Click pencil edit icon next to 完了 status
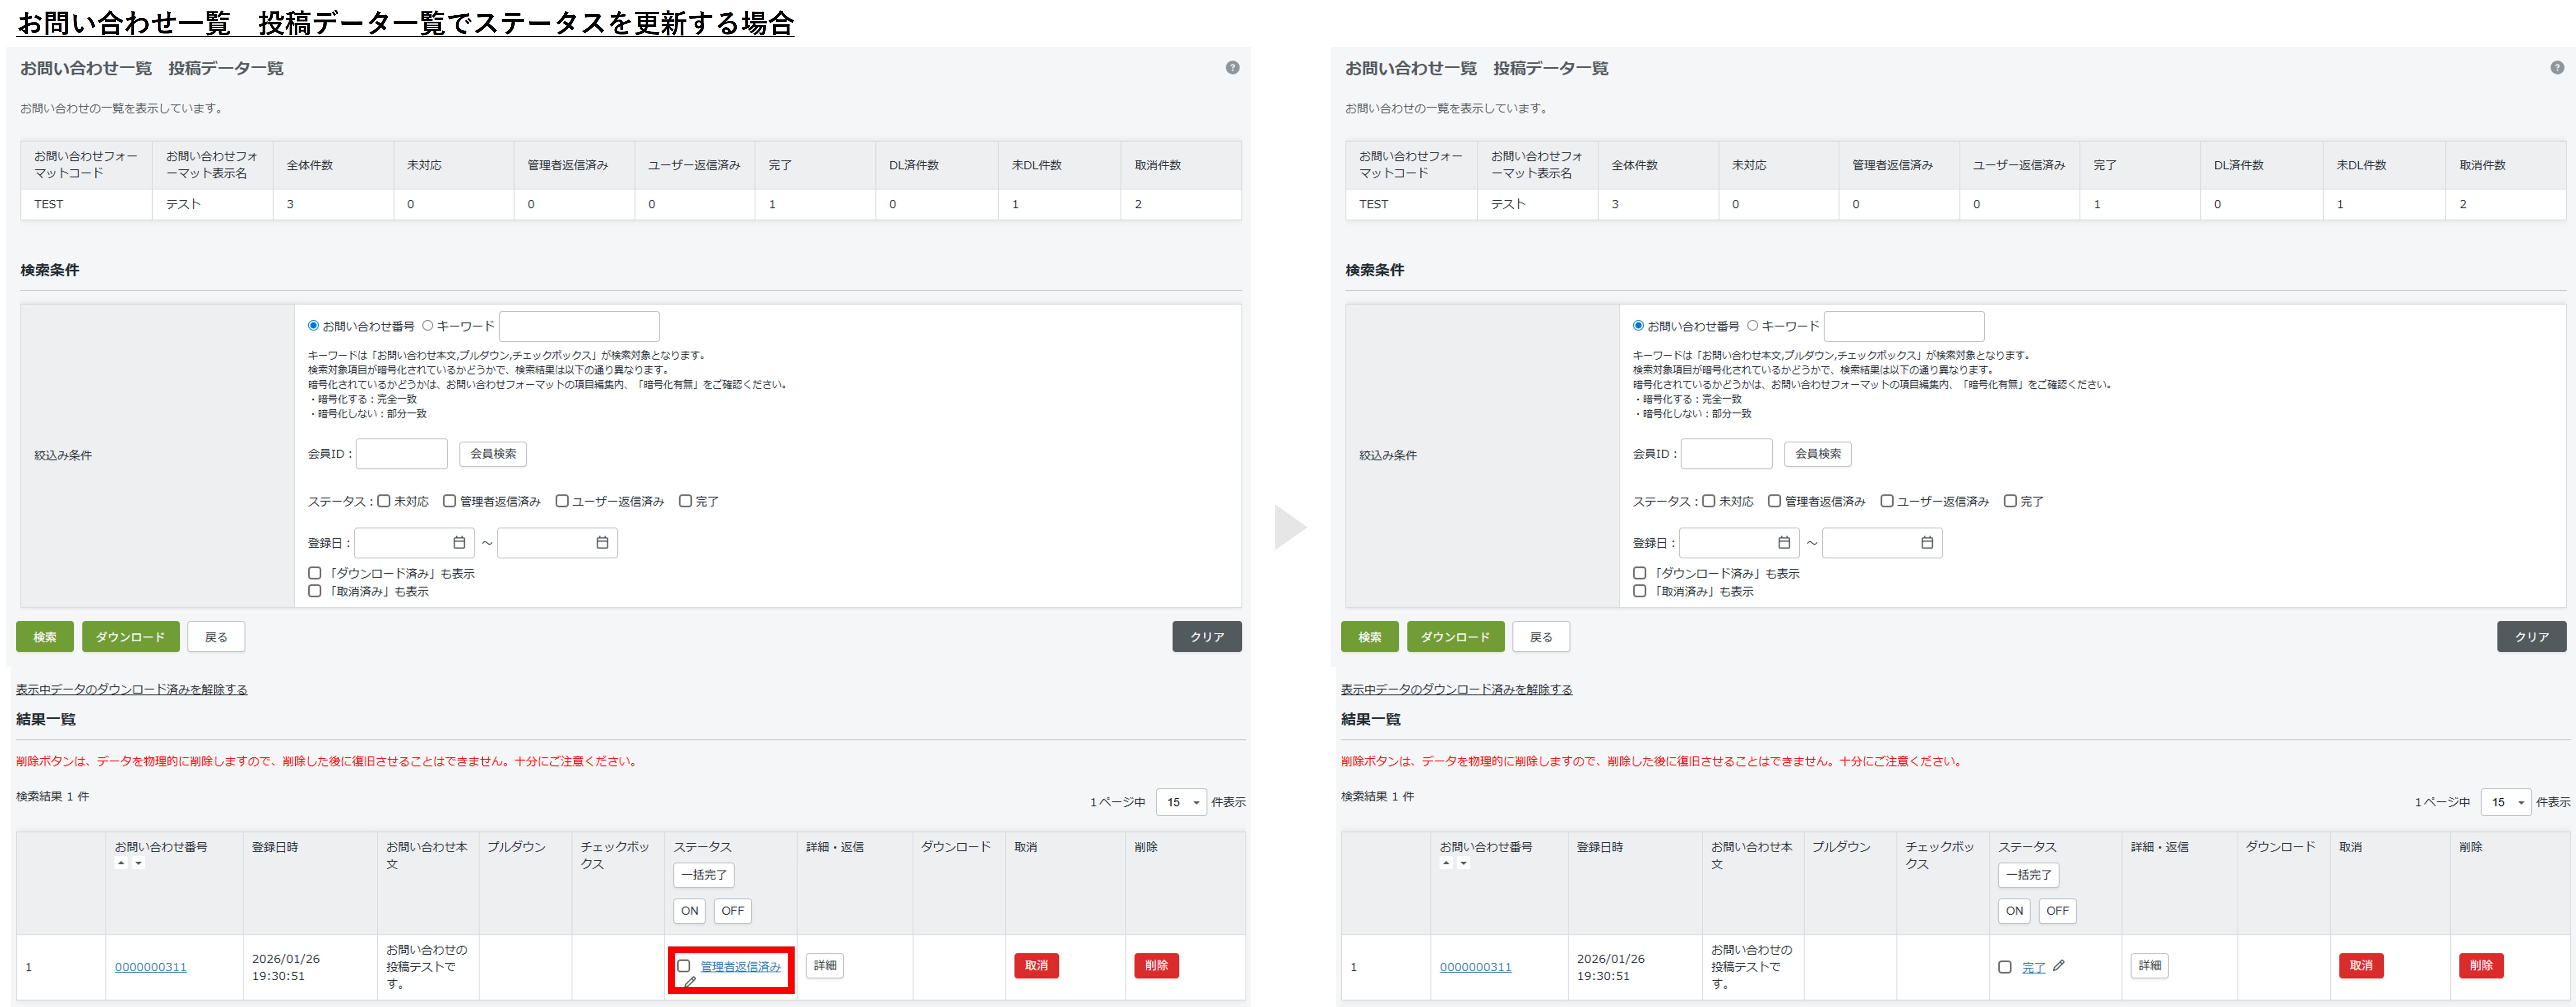This screenshot has width=2576, height=1007. point(2058,966)
